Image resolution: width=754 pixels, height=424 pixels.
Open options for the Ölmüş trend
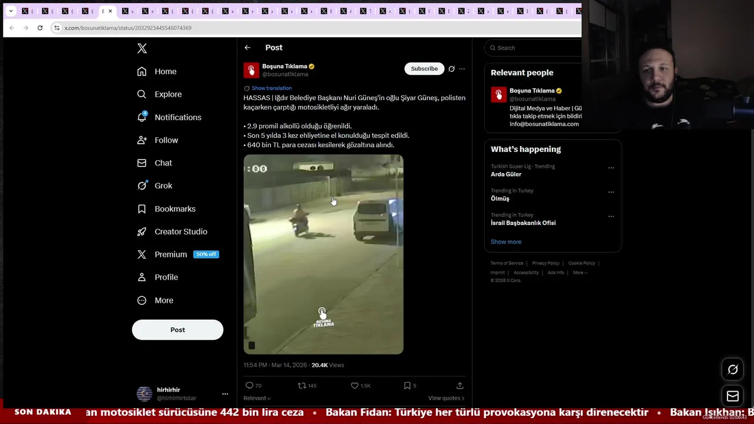611,192
